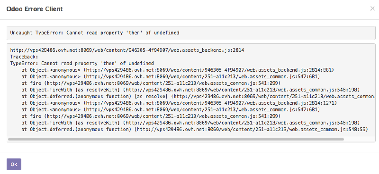Click the Ok button
Screen dimensions: 379x174
14,165
